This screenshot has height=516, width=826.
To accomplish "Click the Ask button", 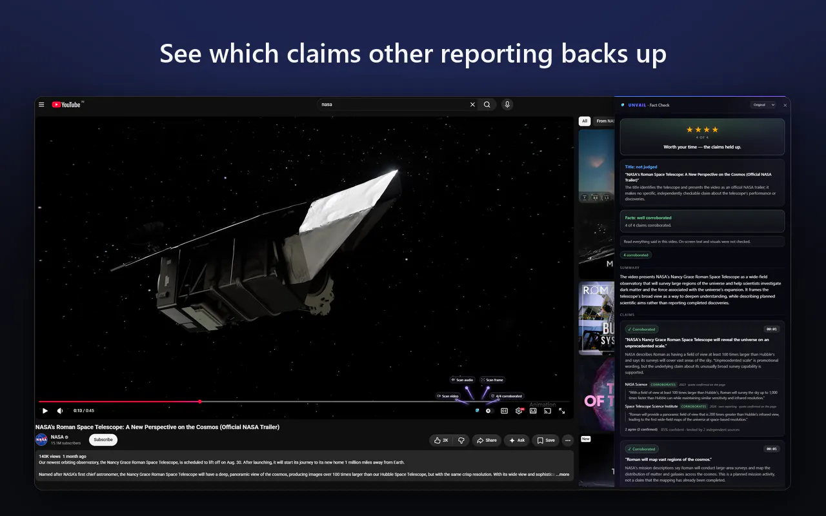I will (x=517, y=441).
